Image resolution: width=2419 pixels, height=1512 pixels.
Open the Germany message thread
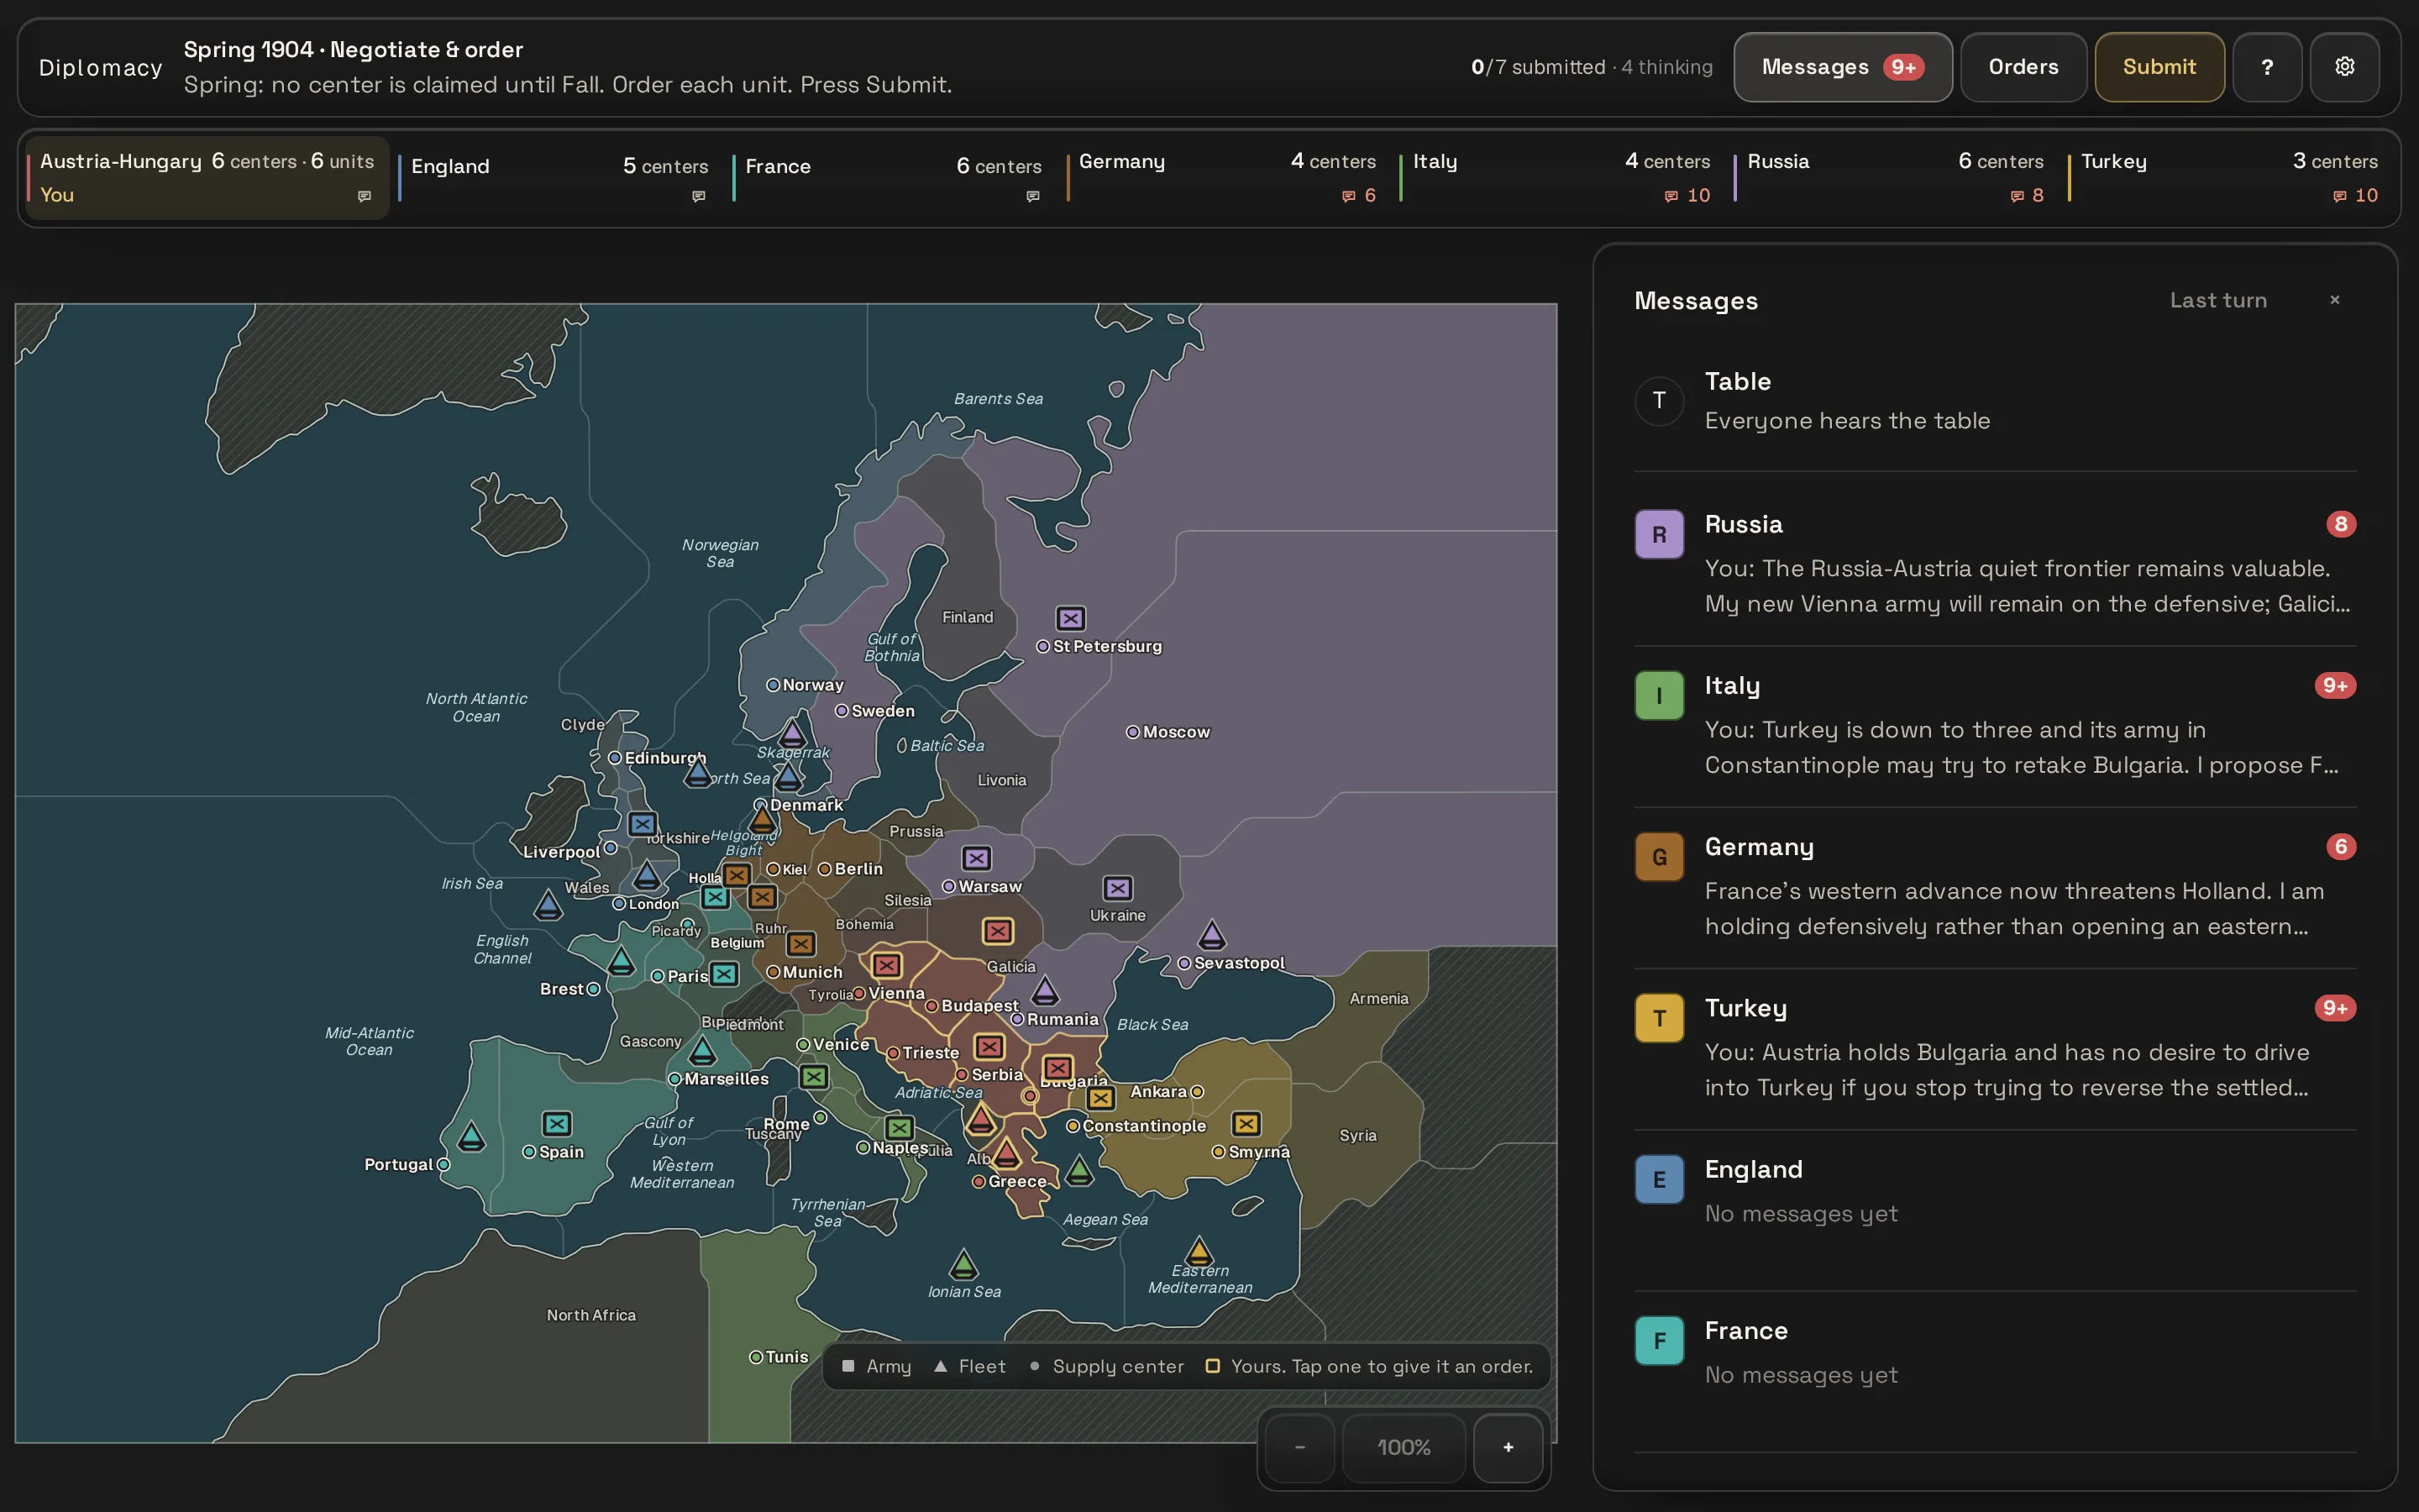[x=1995, y=886]
